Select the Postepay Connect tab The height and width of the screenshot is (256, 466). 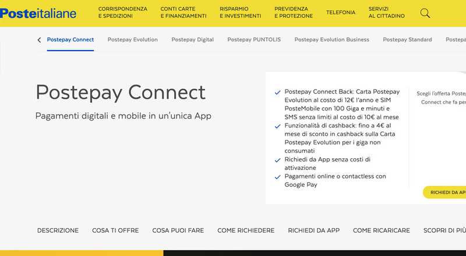[x=70, y=40]
